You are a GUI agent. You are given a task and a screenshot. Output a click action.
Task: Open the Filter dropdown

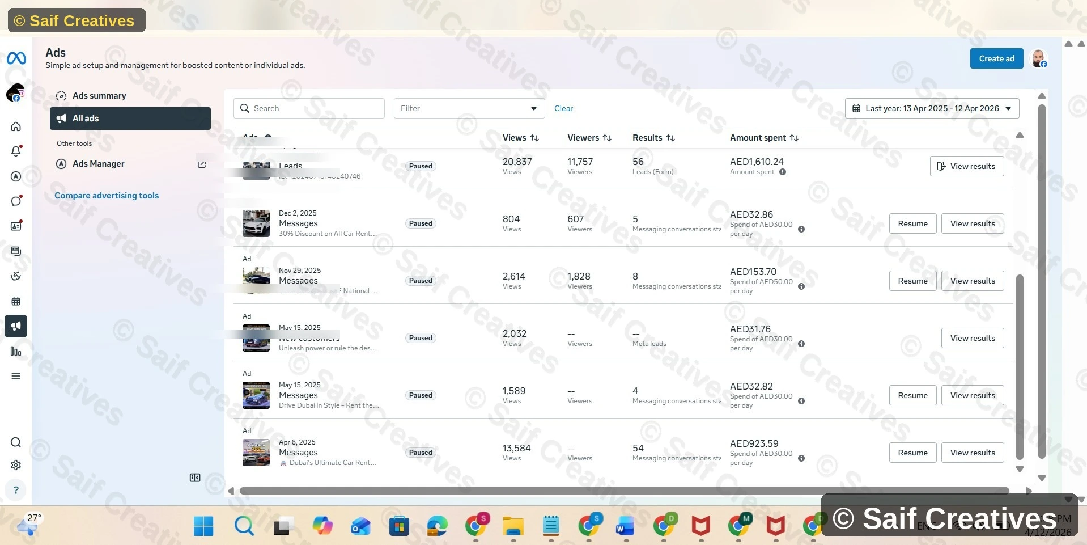[469, 108]
